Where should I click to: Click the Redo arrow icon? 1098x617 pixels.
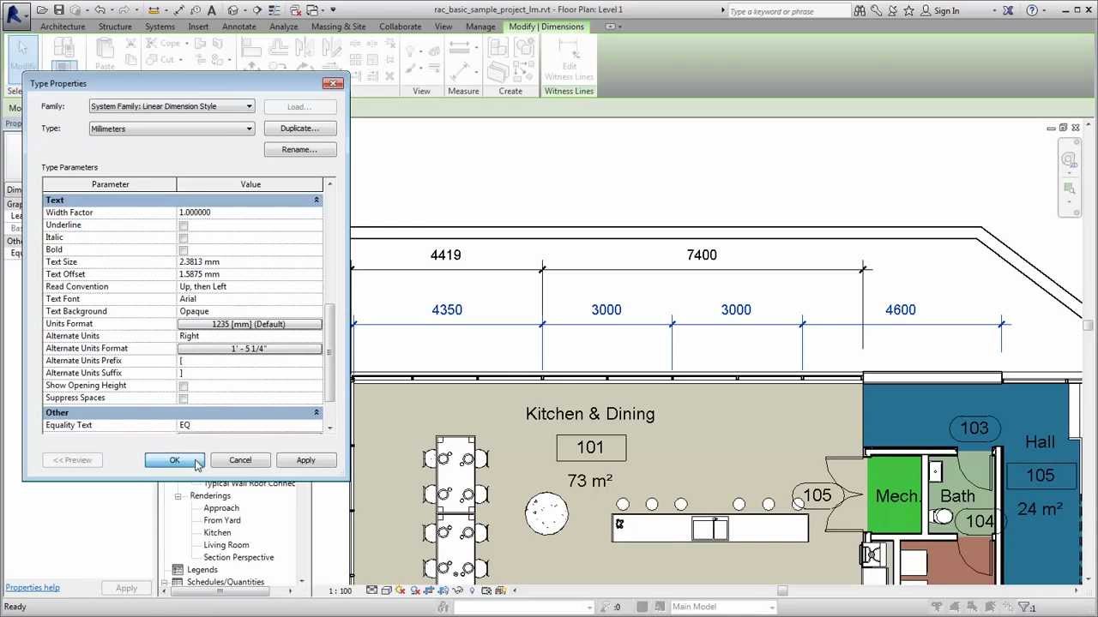click(126, 10)
